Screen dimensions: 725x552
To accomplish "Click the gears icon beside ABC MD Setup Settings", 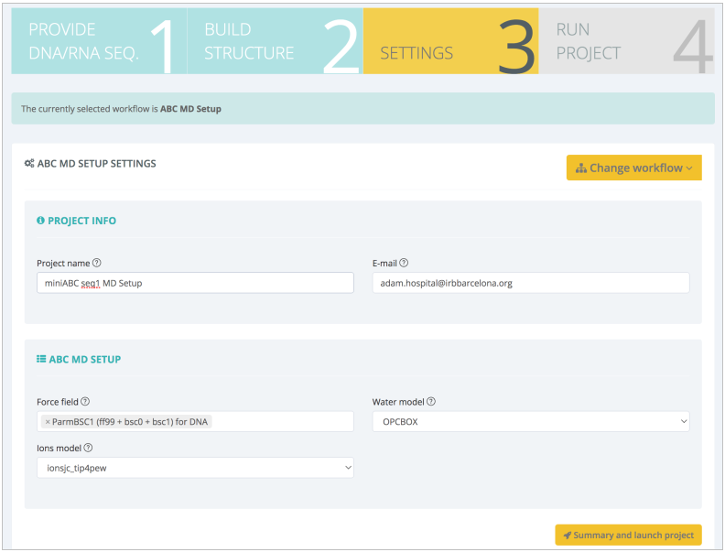I will pos(29,164).
